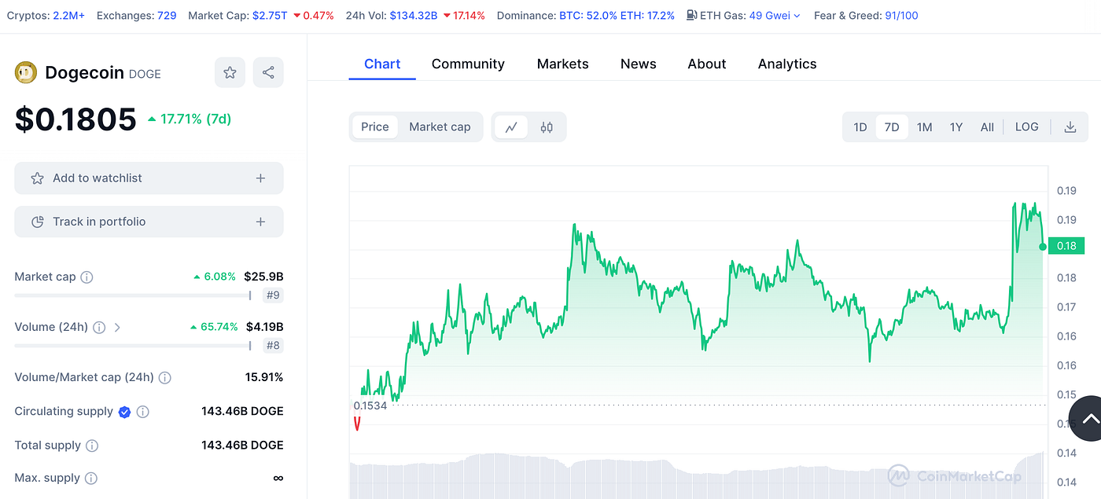Open Circulating supply info icon
This screenshot has height=499, width=1101.
click(x=142, y=412)
